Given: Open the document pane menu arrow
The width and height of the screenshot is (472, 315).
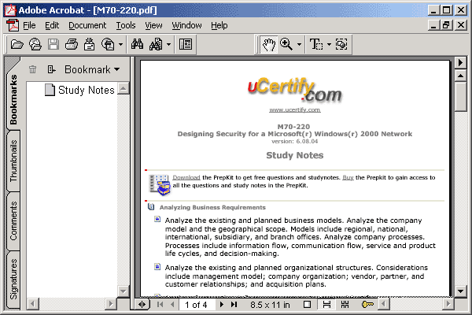Looking at the screenshot, I should pos(460,63).
